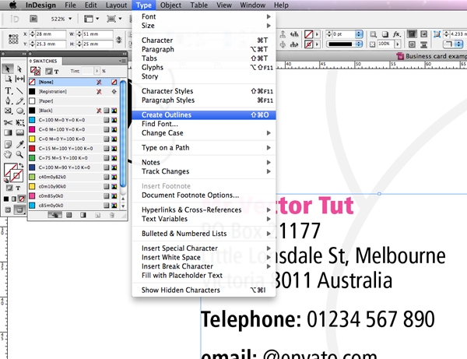Select the Eyedropper tool

tap(20, 144)
